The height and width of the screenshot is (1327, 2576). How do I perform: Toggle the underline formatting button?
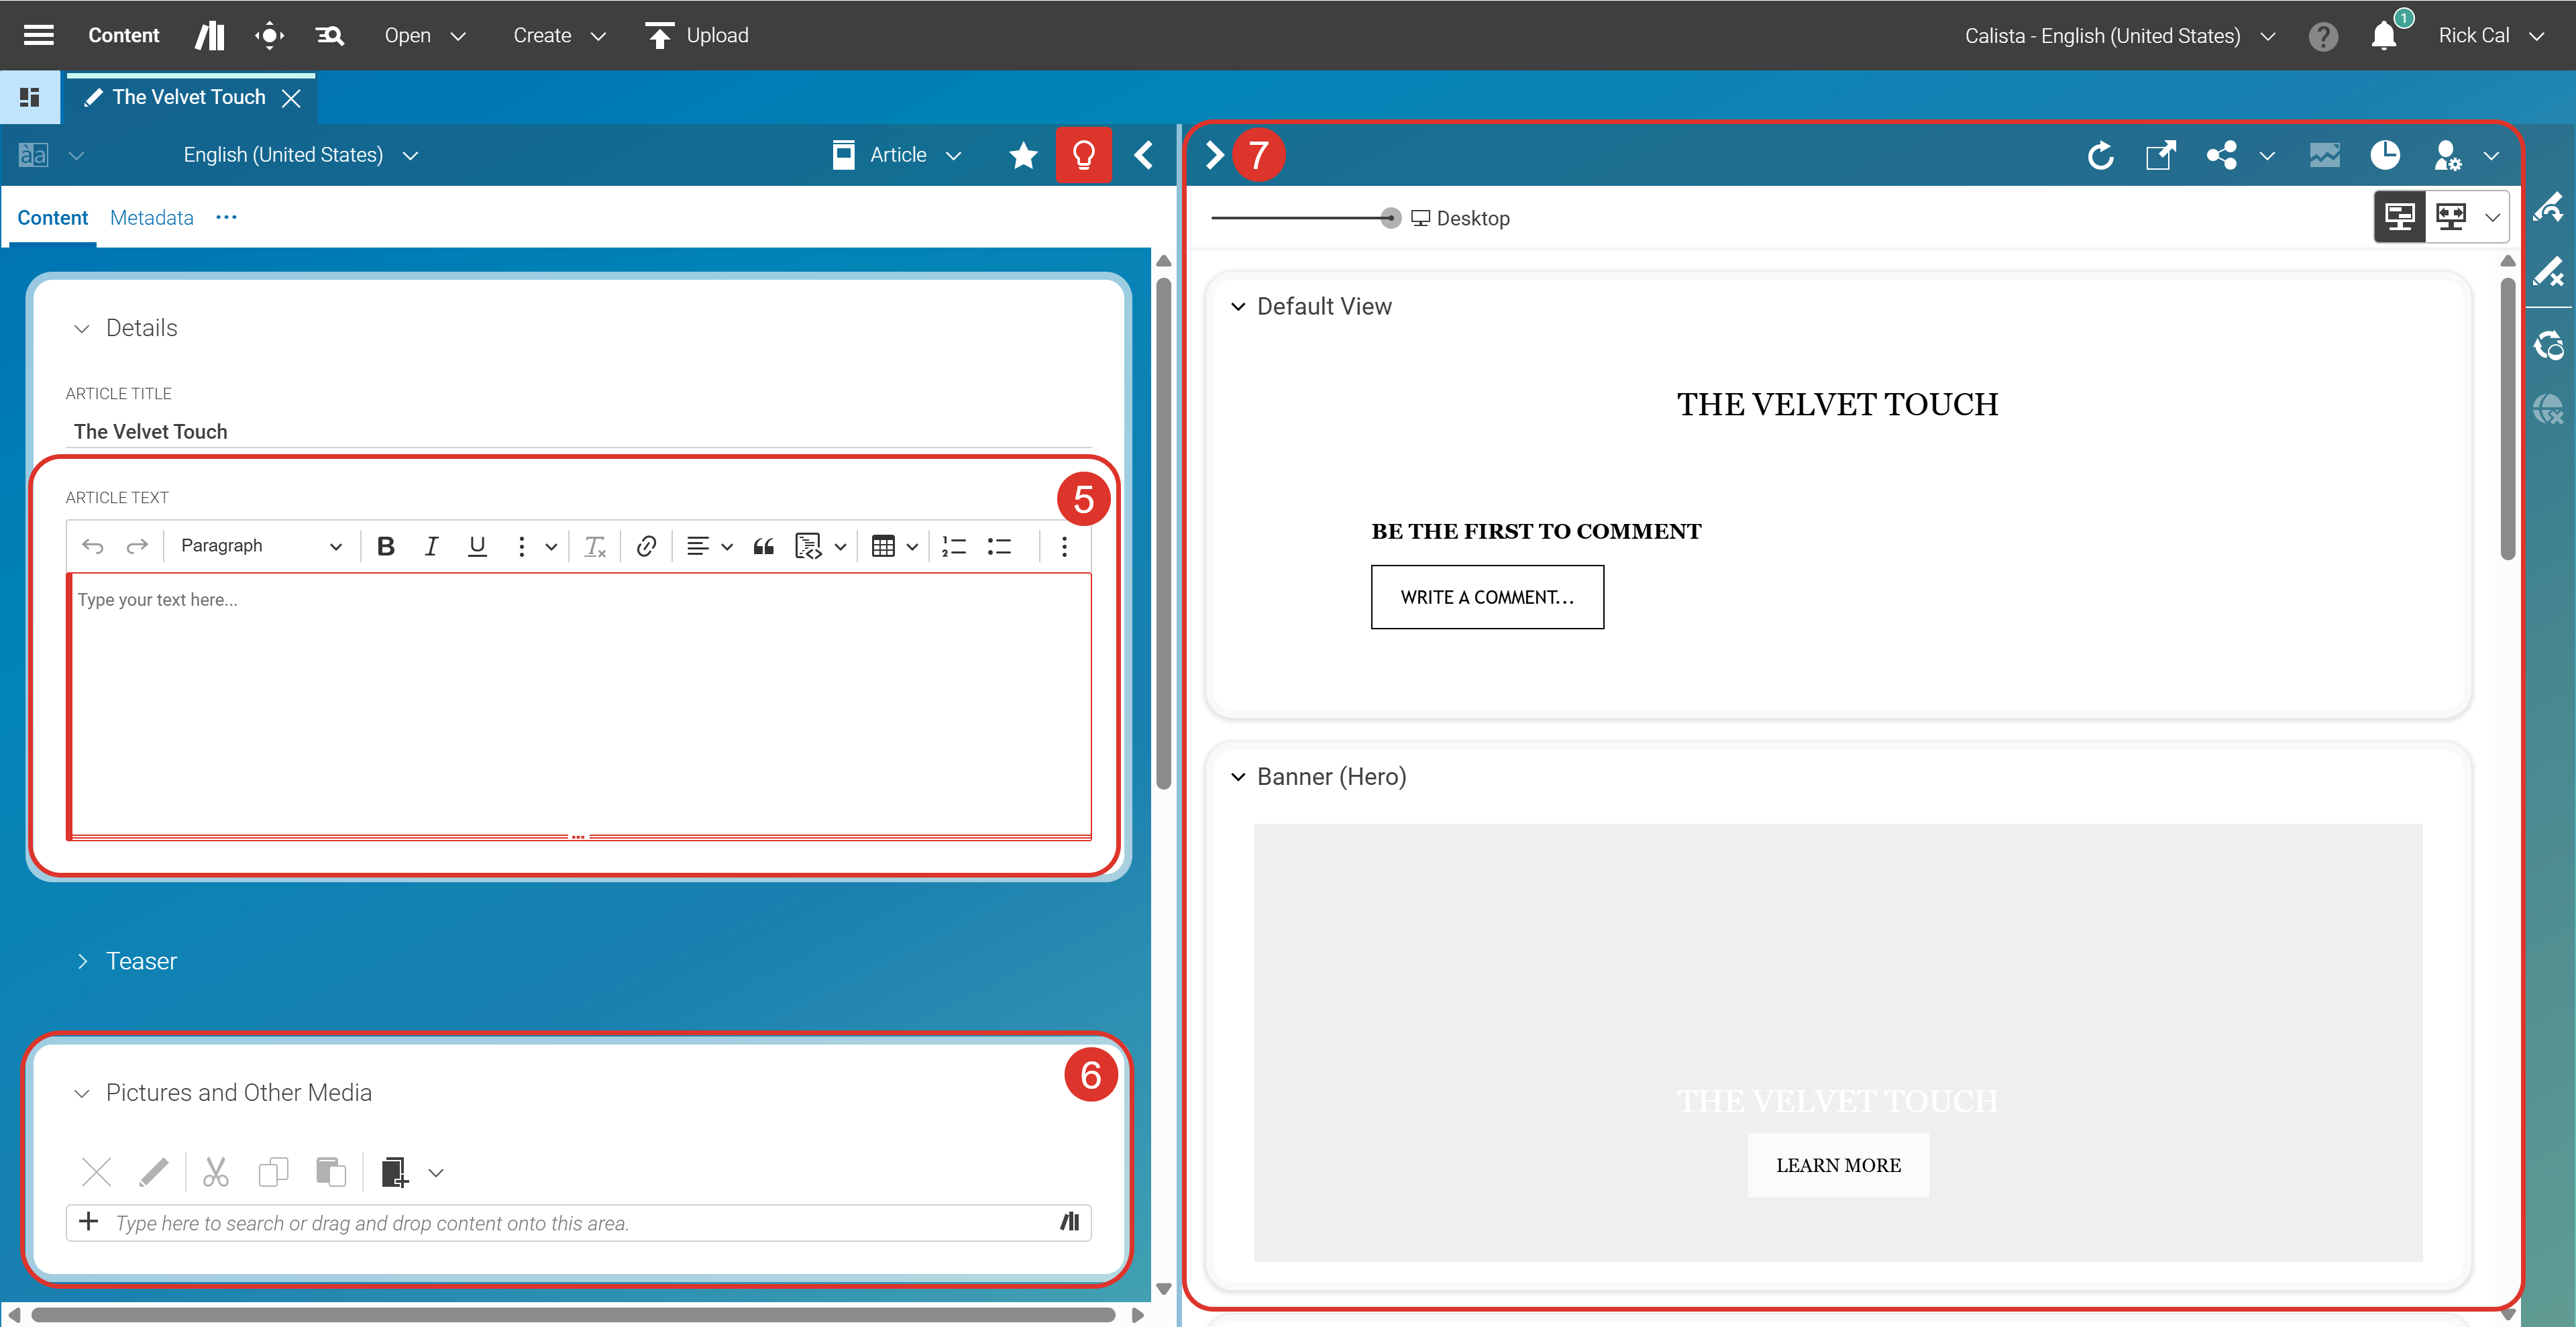click(477, 546)
